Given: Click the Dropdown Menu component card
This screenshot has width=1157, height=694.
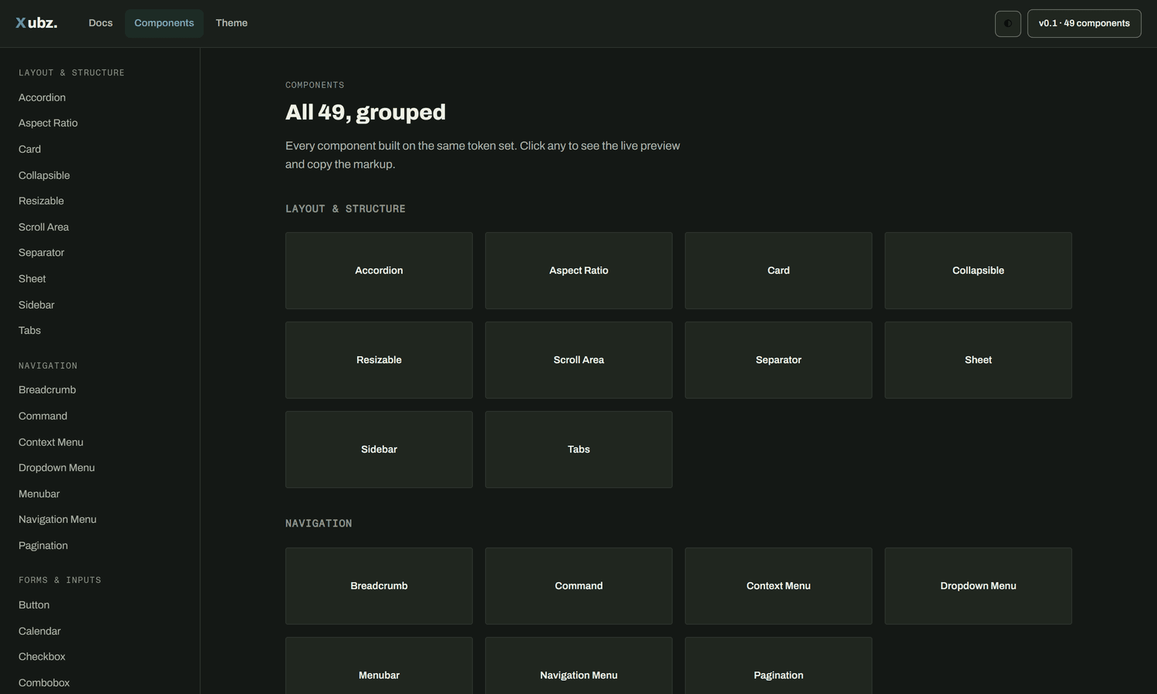Looking at the screenshot, I should pyautogui.click(x=978, y=586).
